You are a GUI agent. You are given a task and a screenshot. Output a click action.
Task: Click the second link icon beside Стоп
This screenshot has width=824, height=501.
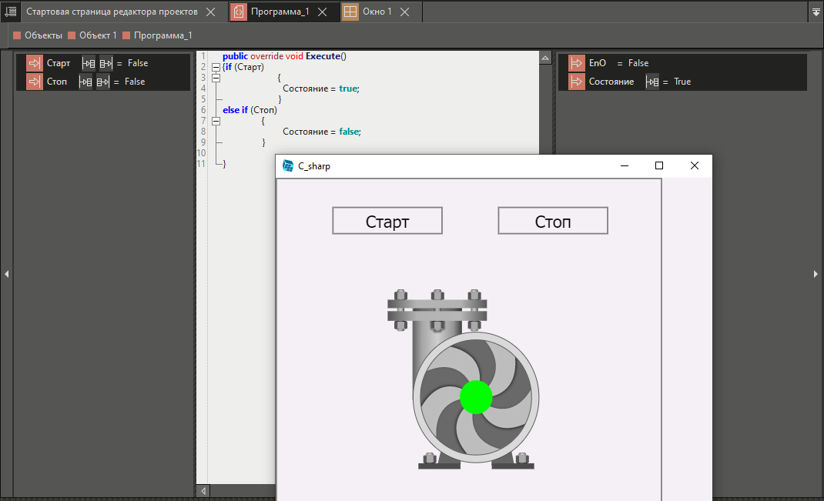tap(102, 82)
